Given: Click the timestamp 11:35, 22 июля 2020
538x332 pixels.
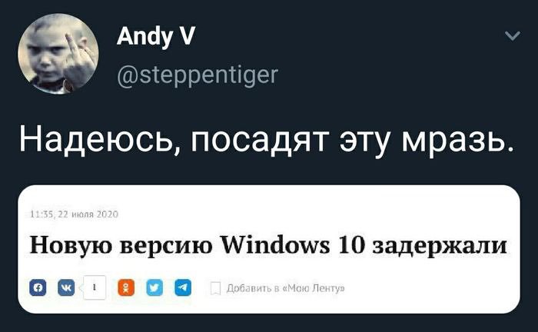Looking at the screenshot, I should pos(75,214).
